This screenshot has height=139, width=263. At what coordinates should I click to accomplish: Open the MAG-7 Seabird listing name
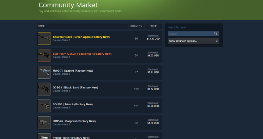[x=73, y=71]
